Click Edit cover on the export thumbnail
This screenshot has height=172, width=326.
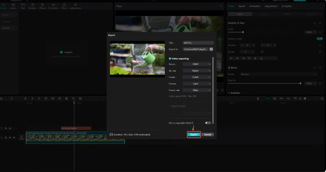point(119,44)
